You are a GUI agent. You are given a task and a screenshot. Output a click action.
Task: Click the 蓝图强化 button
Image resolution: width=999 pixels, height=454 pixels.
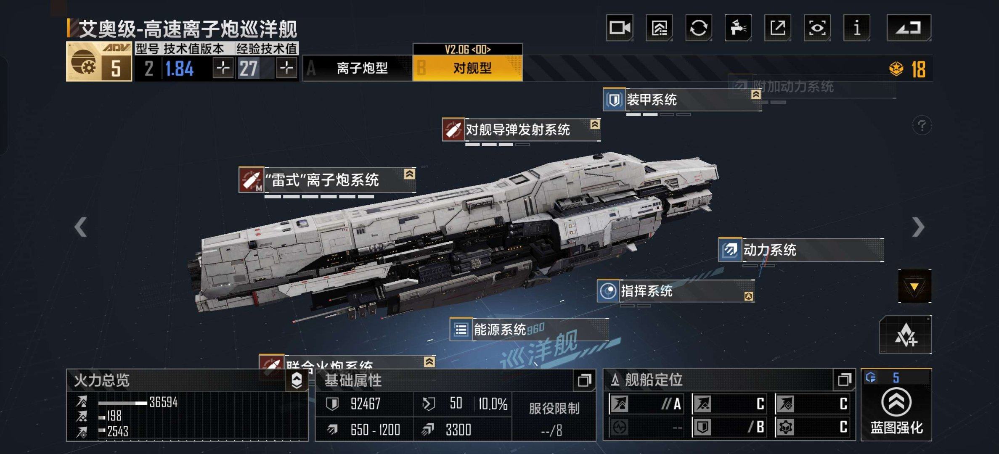coord(896,412)
